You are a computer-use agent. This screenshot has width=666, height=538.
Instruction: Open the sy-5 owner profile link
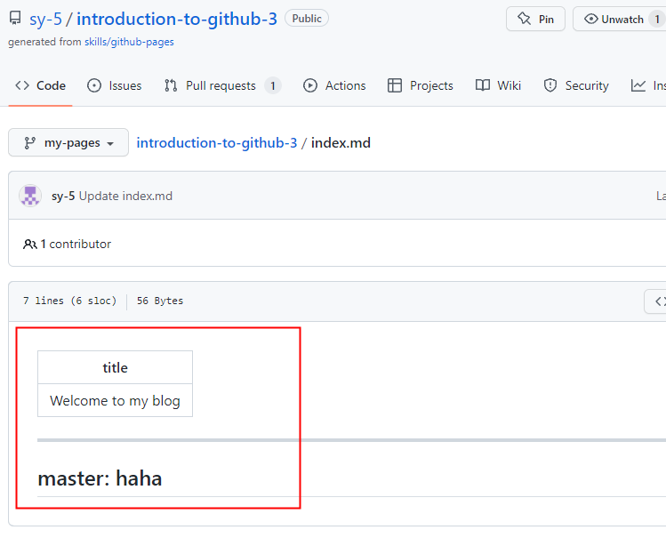pos(45,19)
